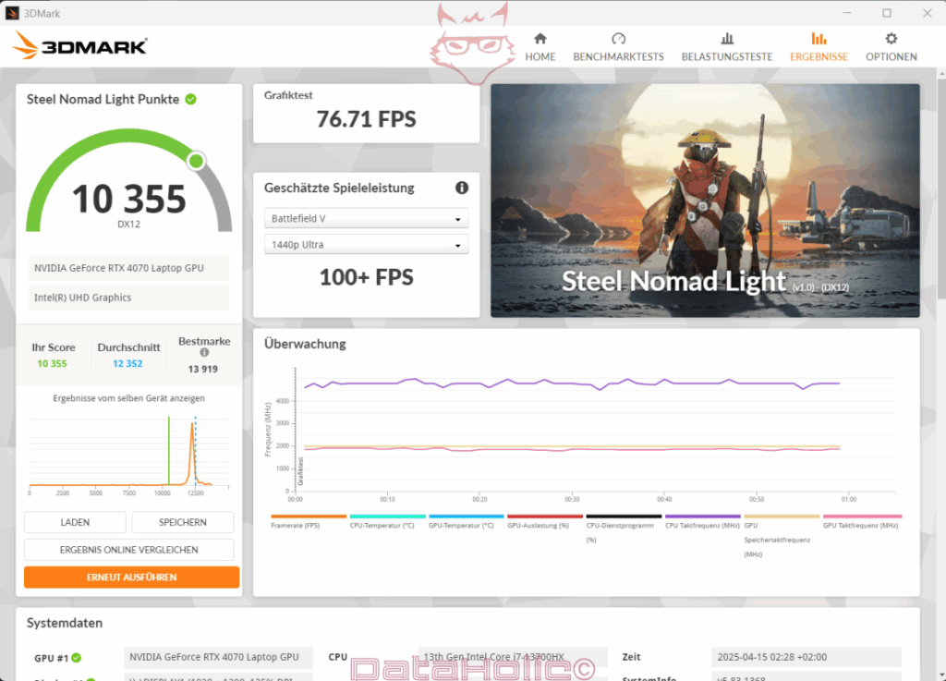Go to the HOME tab
Viewport: 946px width, 681px height.
(x=540, y=47)
